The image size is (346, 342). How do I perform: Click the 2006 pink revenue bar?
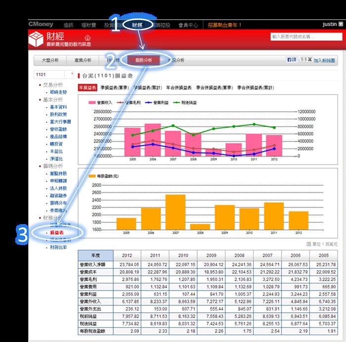153,140
